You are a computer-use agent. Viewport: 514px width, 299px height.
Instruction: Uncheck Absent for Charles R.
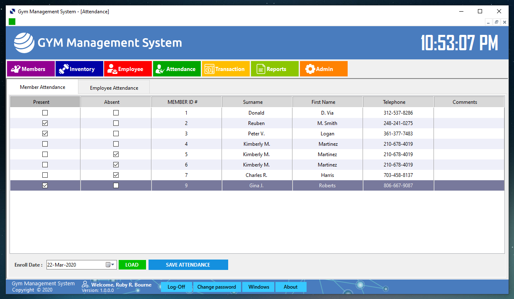click(116, 175)
